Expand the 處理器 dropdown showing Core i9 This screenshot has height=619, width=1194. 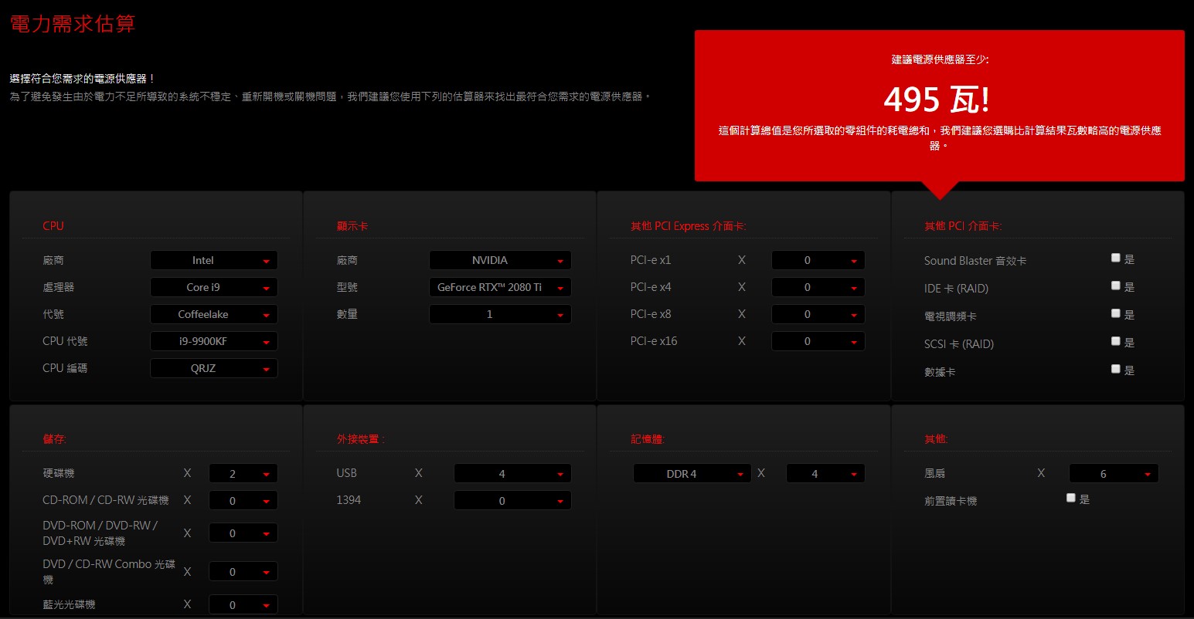(213, 287)
